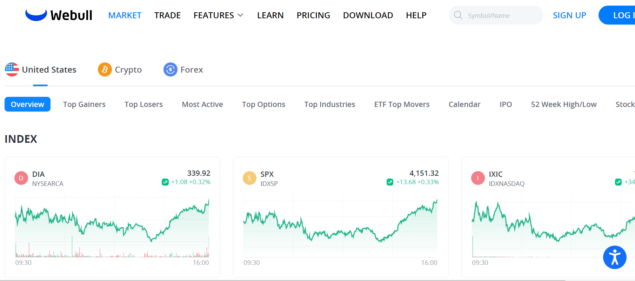
Task: Open the MARKET menu
Action: [125, 15]
